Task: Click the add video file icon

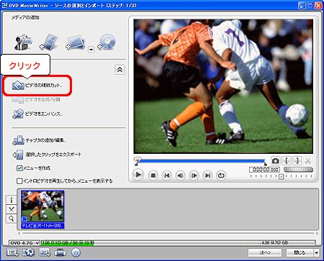Action: pyautogui.click(x=49, y=42)
